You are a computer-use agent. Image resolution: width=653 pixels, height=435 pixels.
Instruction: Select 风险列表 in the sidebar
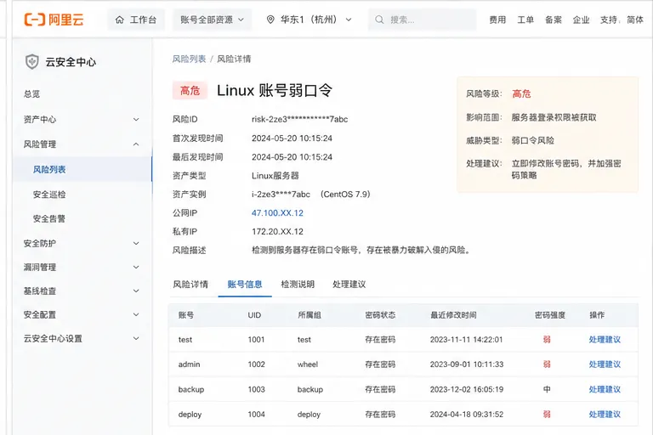82,169
